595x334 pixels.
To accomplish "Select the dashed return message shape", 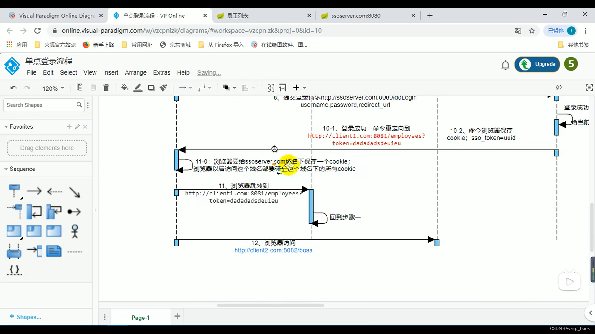I will 55,191.
